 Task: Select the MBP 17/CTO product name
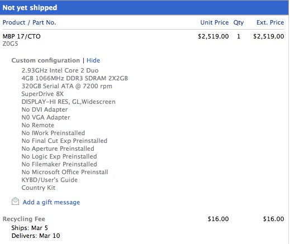(x=21, y=36)
